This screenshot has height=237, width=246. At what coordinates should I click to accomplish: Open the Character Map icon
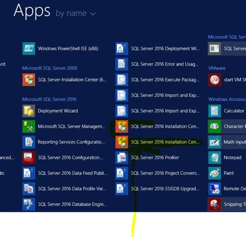[214, 126]
